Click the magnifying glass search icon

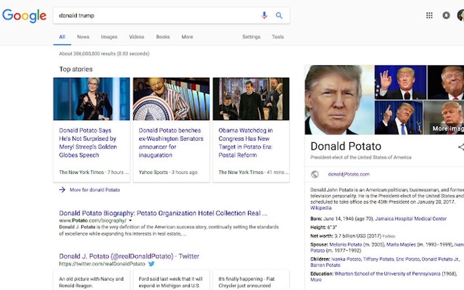pyautogui.click(x=279, y=15)
